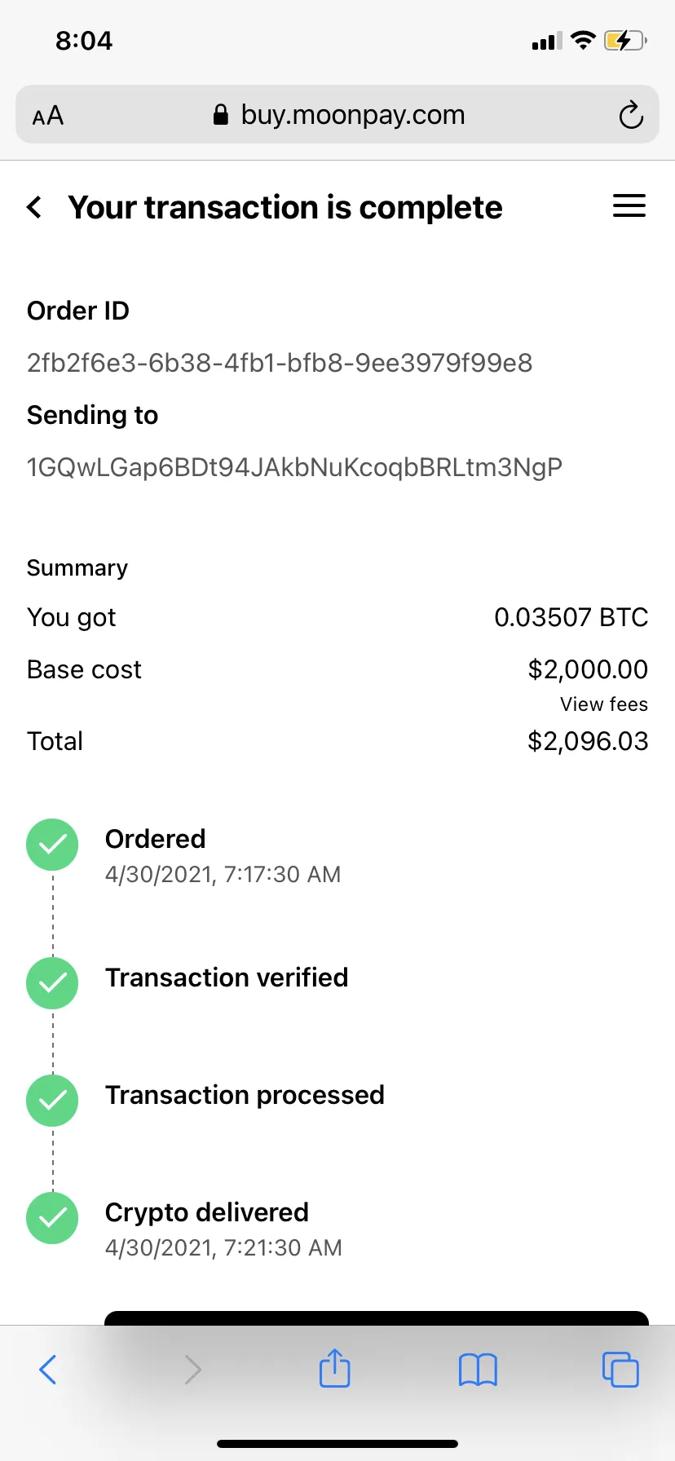
Task: Open the Safari tabs overview icon
Action: click(x=620, y=1370)
